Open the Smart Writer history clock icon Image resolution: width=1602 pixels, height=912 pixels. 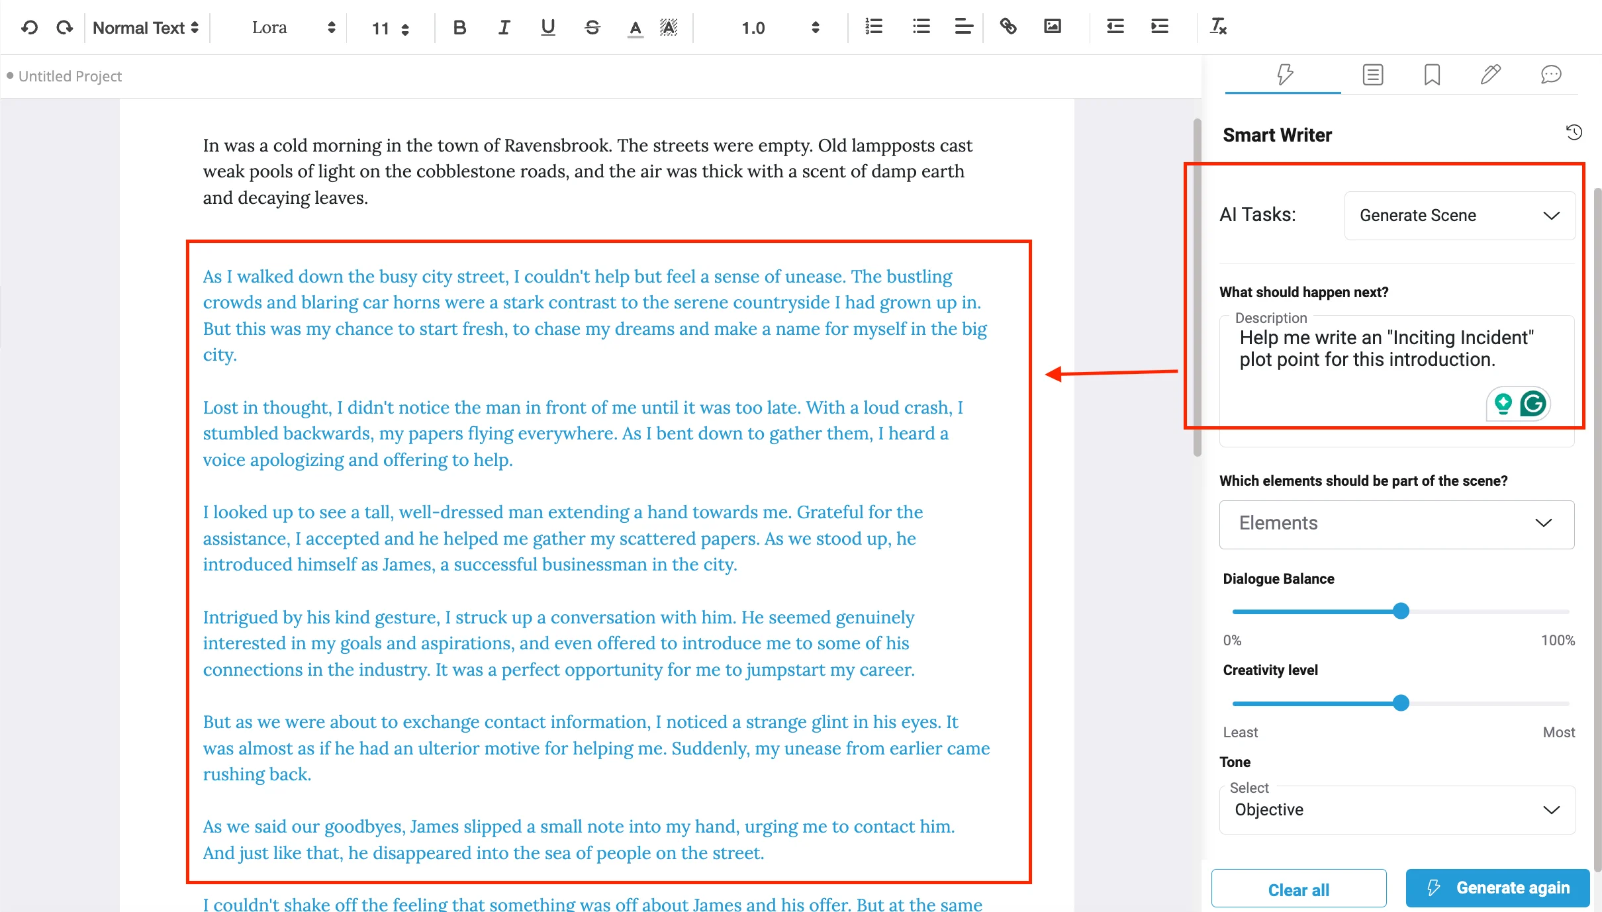click(x=1574, y=132)
